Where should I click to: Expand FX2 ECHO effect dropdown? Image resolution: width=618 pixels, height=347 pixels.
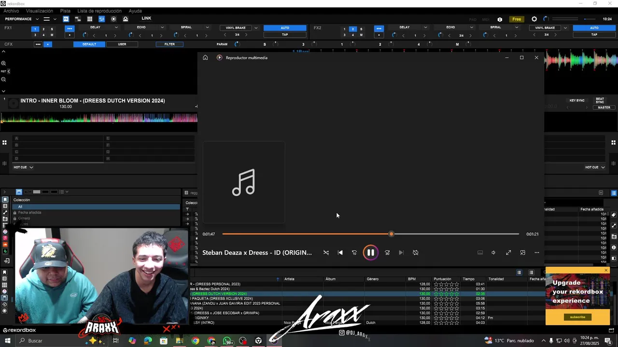[472, 27]
